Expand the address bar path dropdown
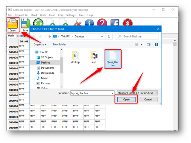 coord(102,37)
